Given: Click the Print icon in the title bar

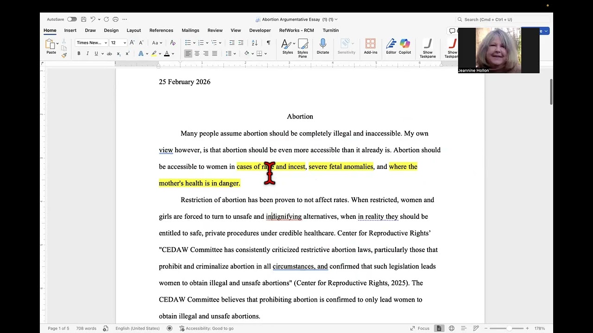Looking at the screenshot, I should click(115, 19).
